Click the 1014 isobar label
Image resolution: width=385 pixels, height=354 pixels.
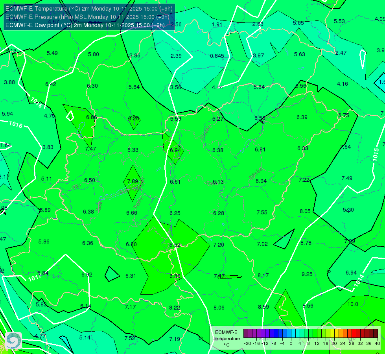click(359, 280)
